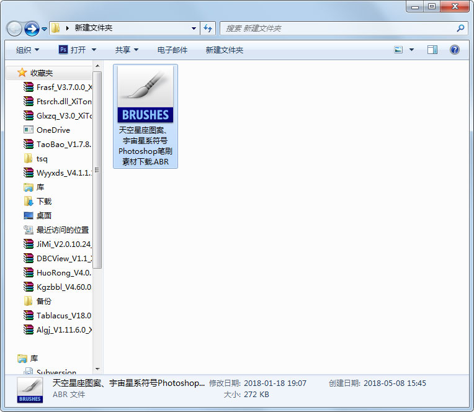Select DBCView_V1.1 archive in favorites
474x412 pixels.
click(x=58, y=259)
